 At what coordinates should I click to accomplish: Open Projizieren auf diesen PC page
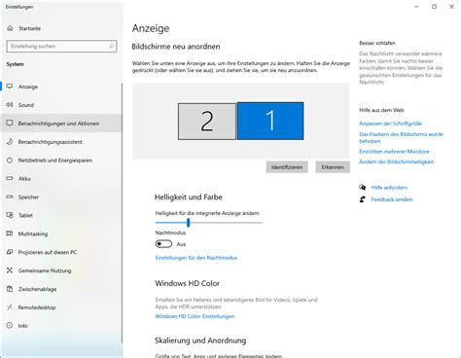[x=61, y=252]
